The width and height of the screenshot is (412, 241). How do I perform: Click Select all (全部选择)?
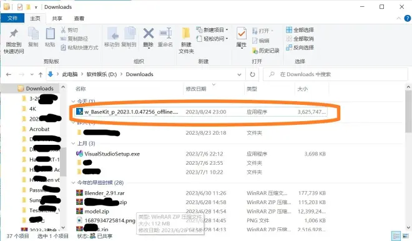coord(300,30)
